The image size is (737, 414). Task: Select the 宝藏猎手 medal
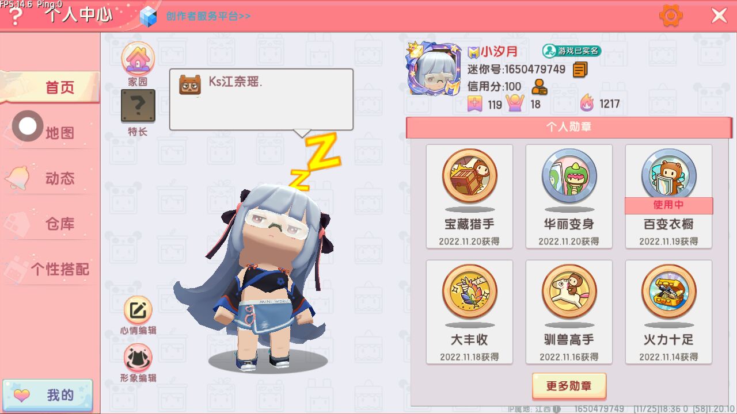[x=469, y=197]
